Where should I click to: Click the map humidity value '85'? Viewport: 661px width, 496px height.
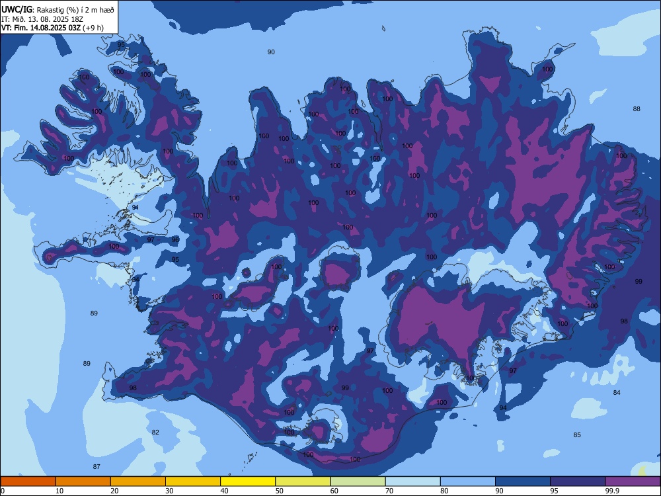(x=577, y=435)
